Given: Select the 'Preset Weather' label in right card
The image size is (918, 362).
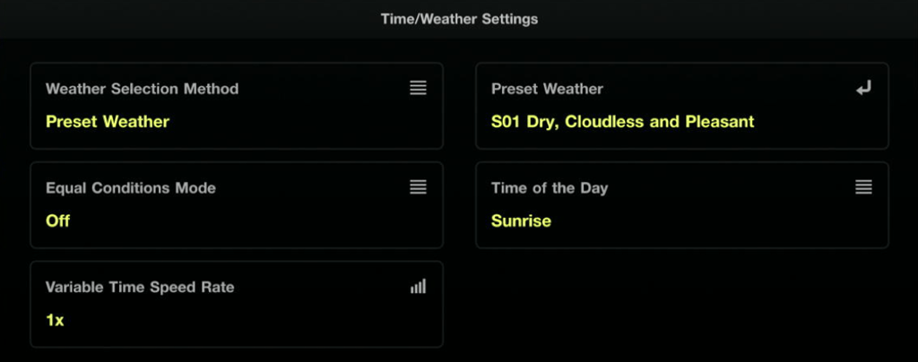Looking at the screenshot, I should click(547, 89).
